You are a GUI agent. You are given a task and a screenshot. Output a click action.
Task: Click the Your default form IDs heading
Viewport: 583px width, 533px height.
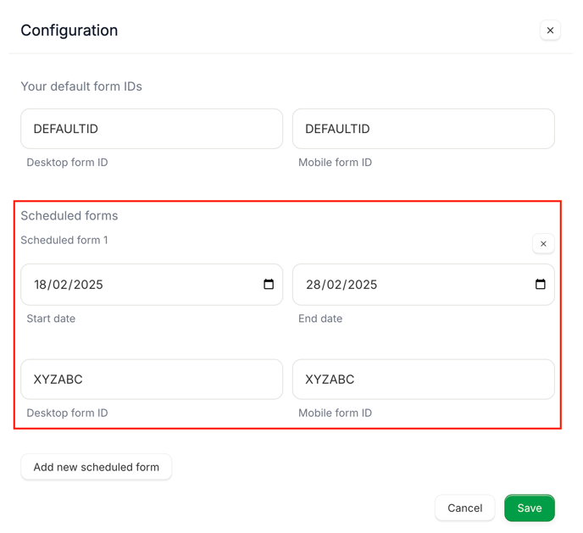(81, 86)
